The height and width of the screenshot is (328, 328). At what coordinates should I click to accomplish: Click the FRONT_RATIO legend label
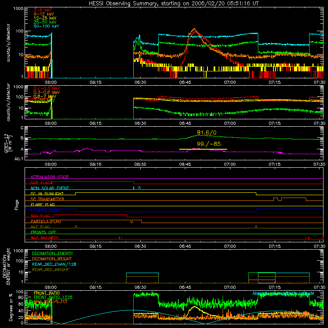click(x=47, y=294)
